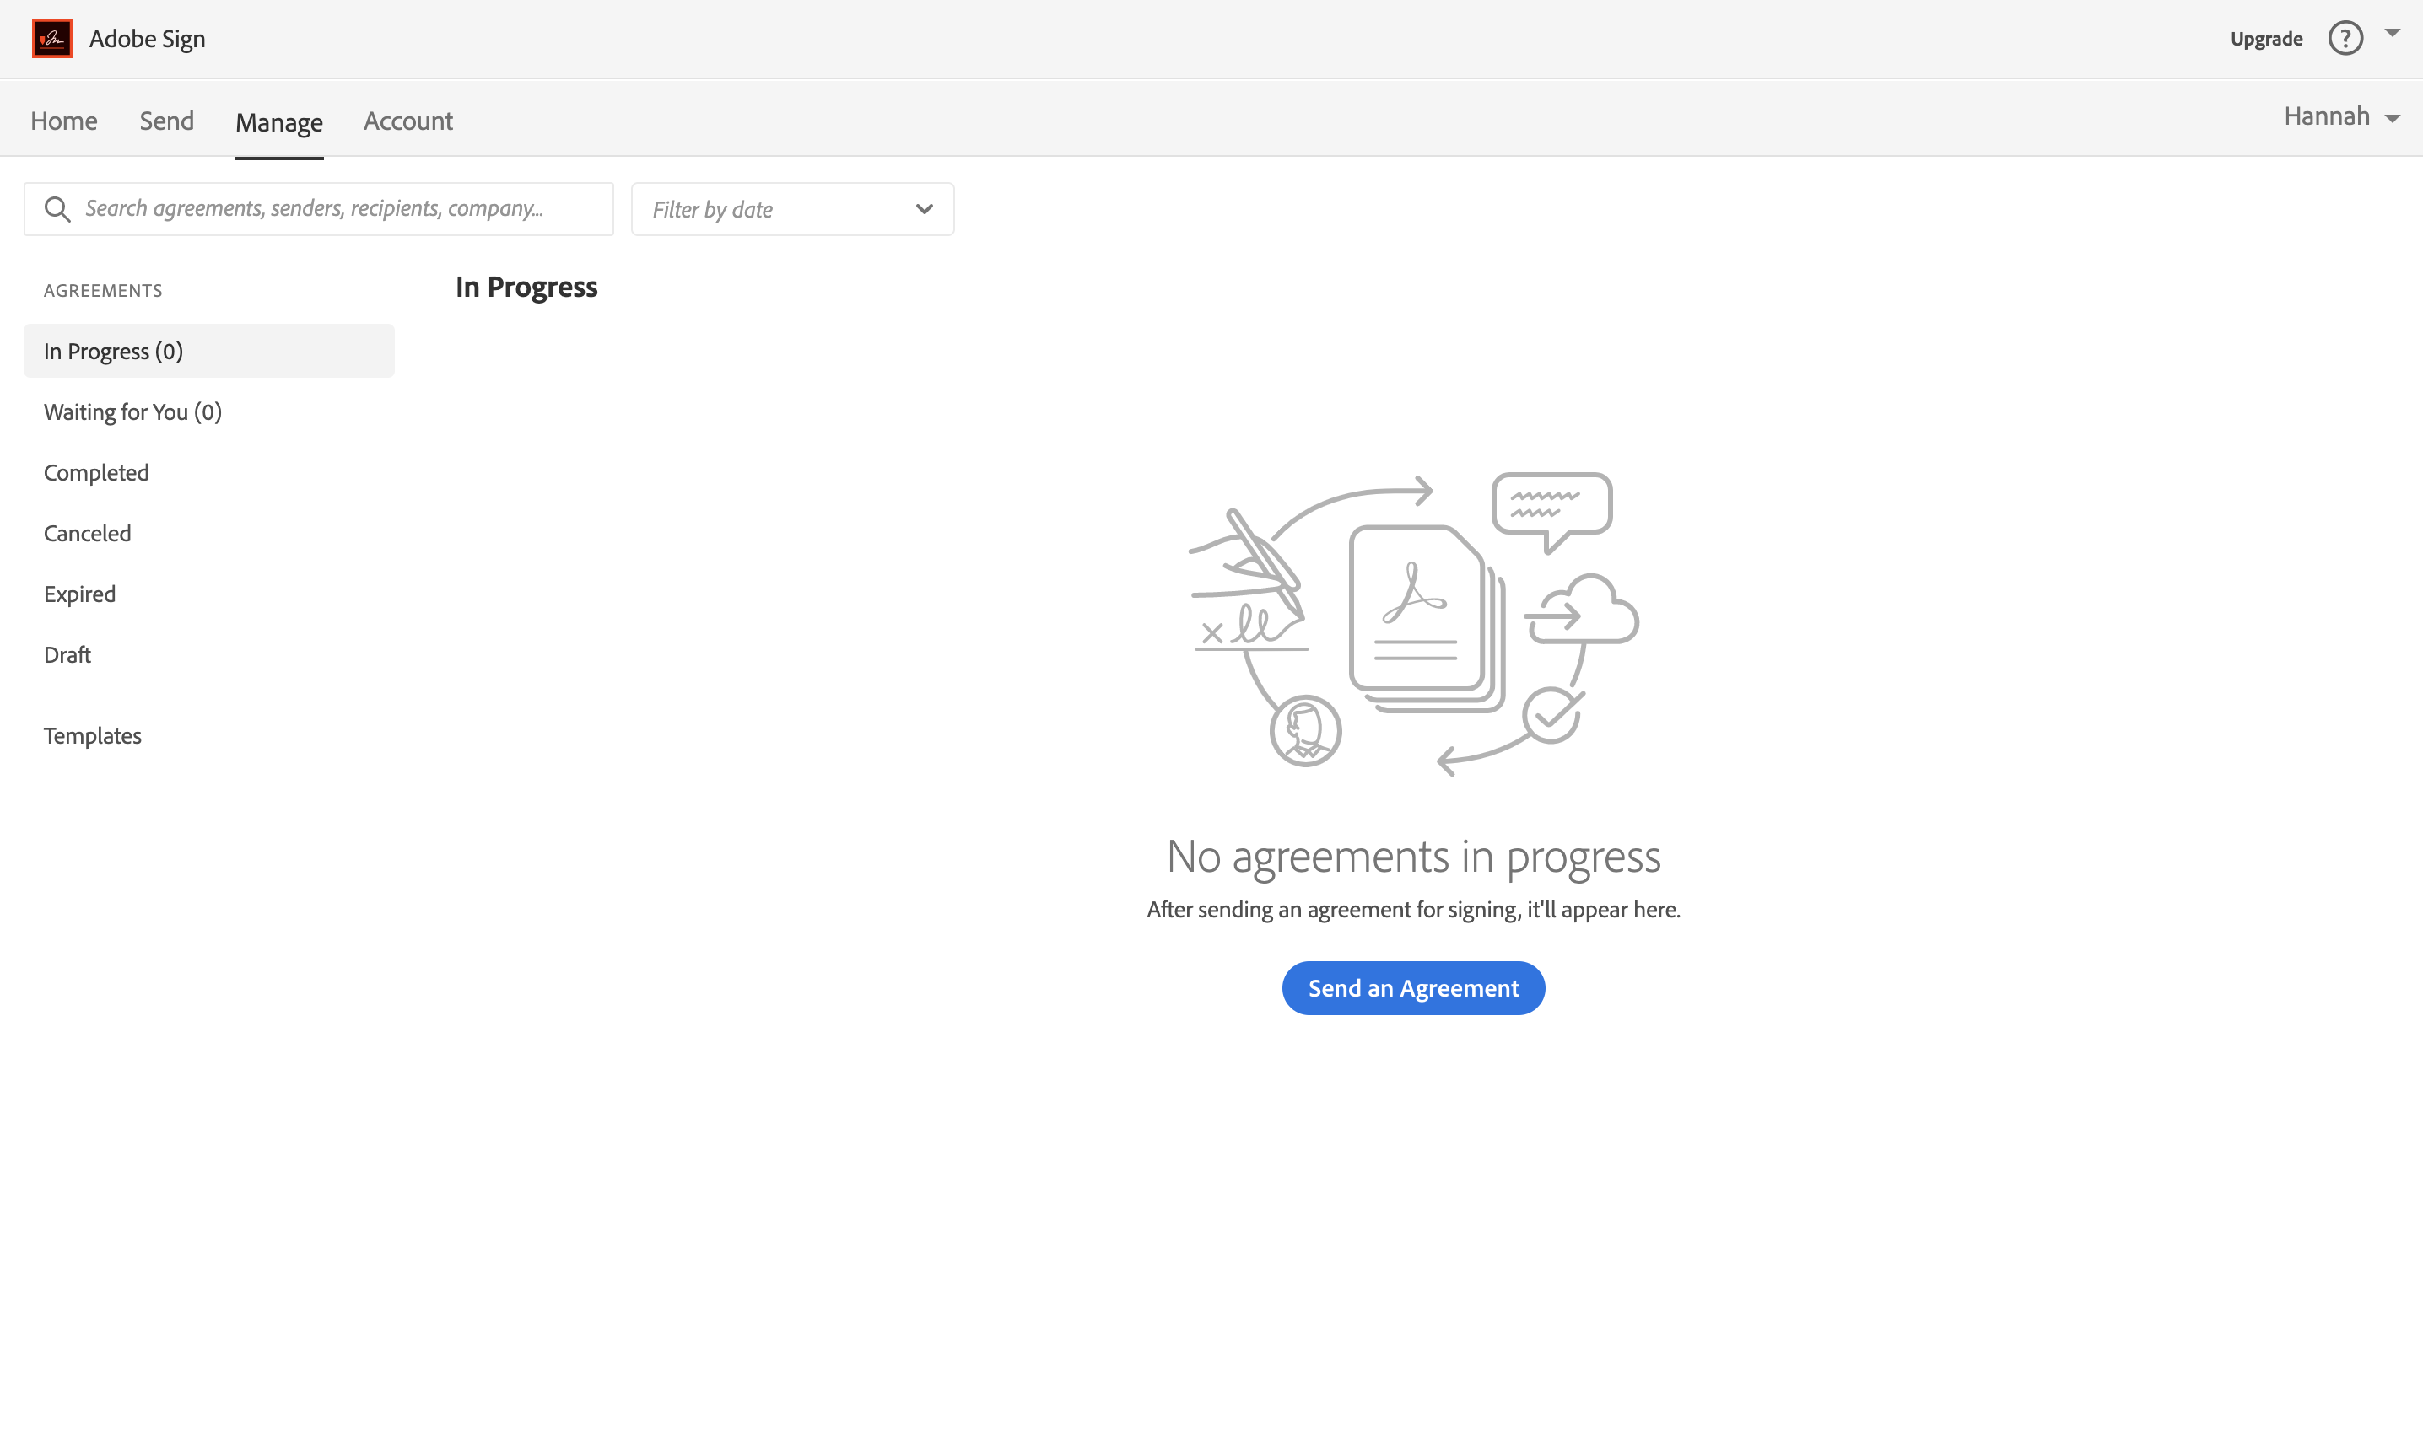Image resolution: width=2423 pixels, height=1430 pixels.
Task: Click the Adobe Sign logo icon
Action: pos(52,39)
